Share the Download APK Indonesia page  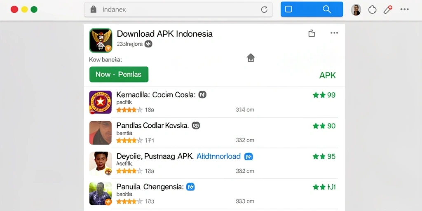(x=312, y=33)
